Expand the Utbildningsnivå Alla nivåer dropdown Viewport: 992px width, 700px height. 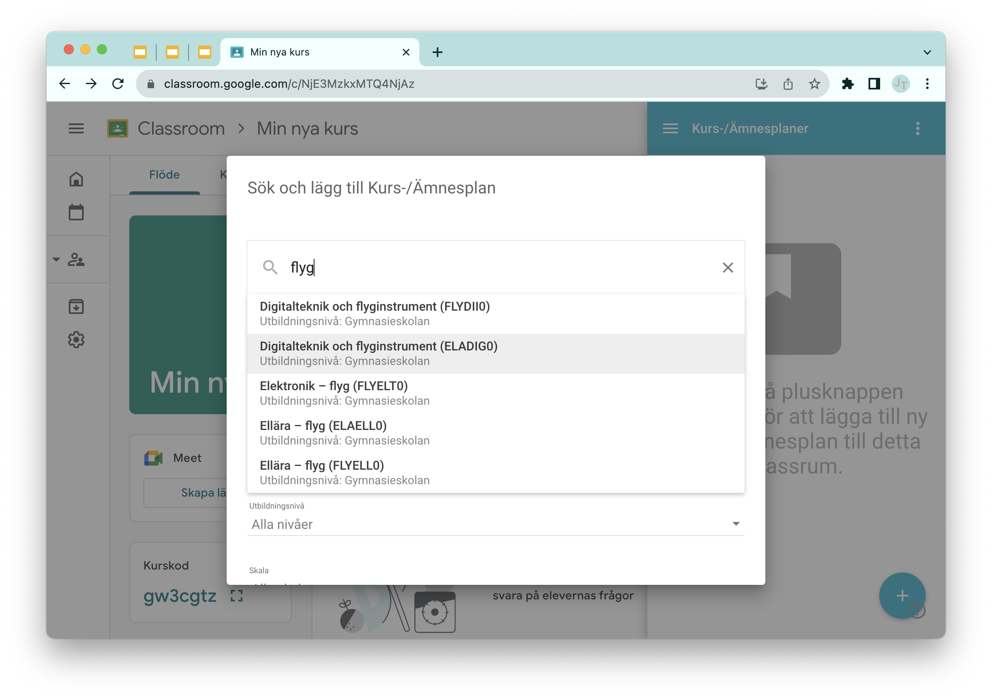pos(495,524)
